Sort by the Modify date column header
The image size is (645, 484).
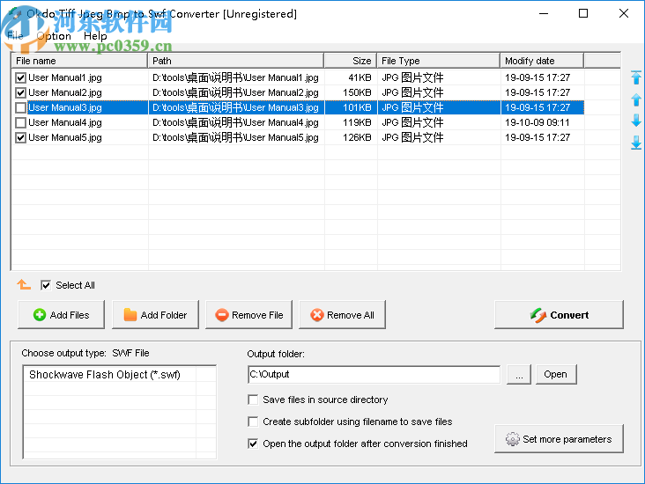point(542,61)
